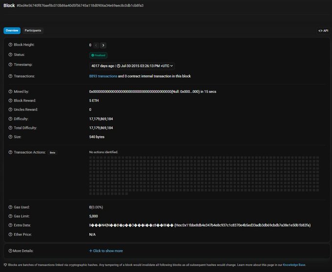Go to previous block arrow
The height and width of the screenshot is (272, 332).
96,45
